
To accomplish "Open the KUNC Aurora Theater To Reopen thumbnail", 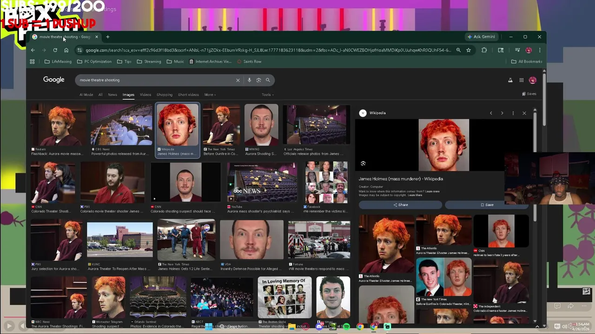I will coord(119,239).
